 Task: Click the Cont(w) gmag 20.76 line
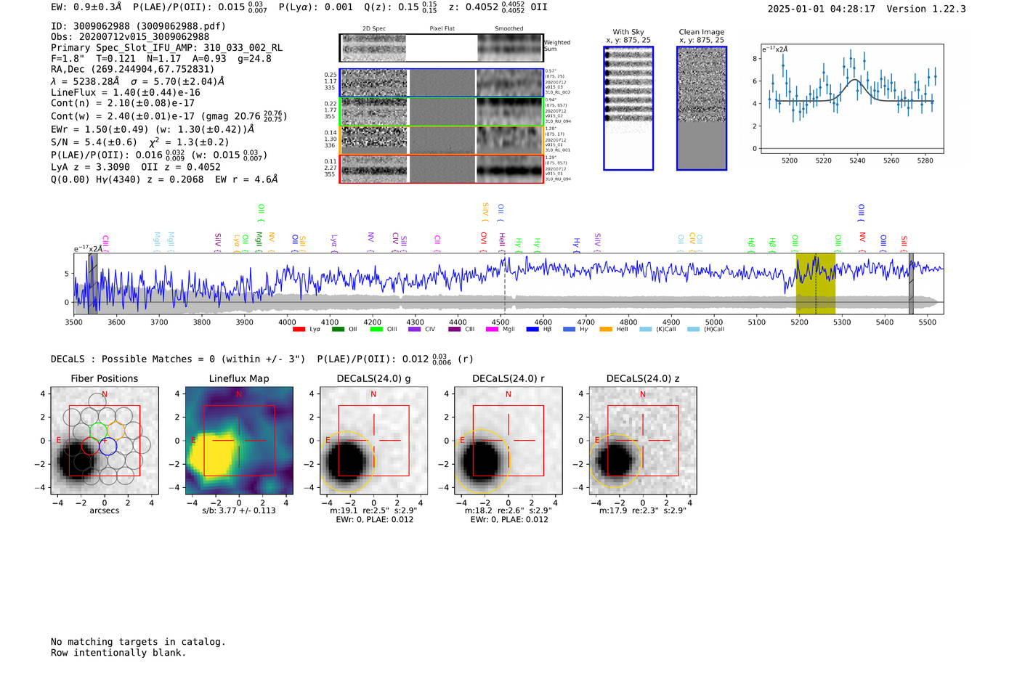click(169, 116)
